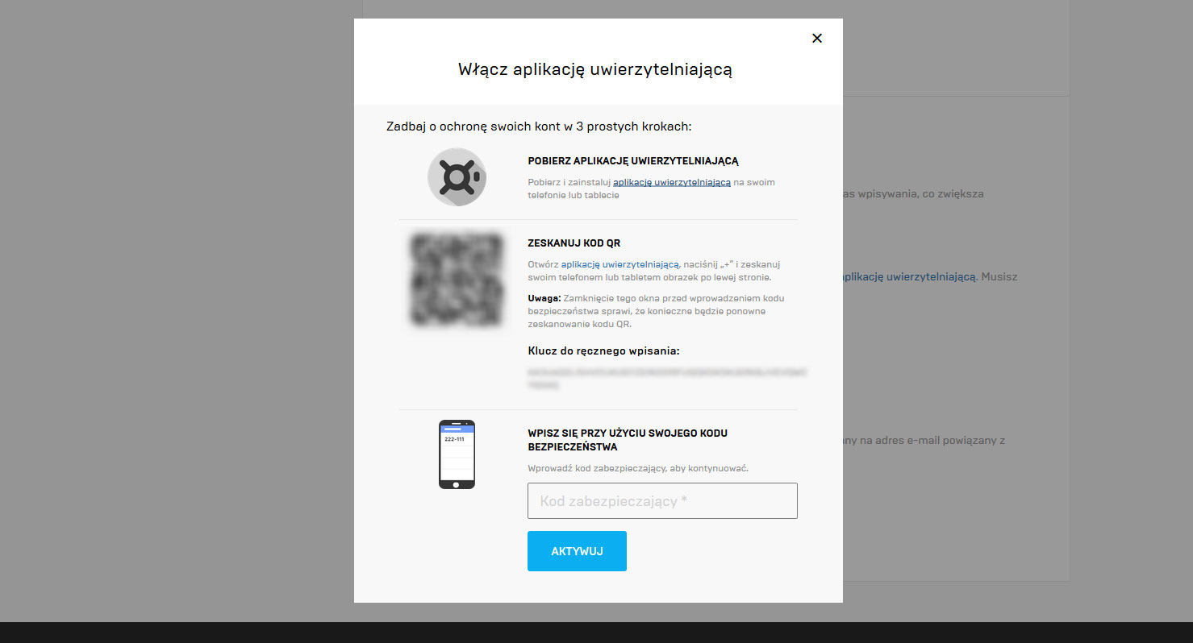Click the phone with code 222-111 icon
This screenshot has height=643, width=1193.
[x=457, y=454]
